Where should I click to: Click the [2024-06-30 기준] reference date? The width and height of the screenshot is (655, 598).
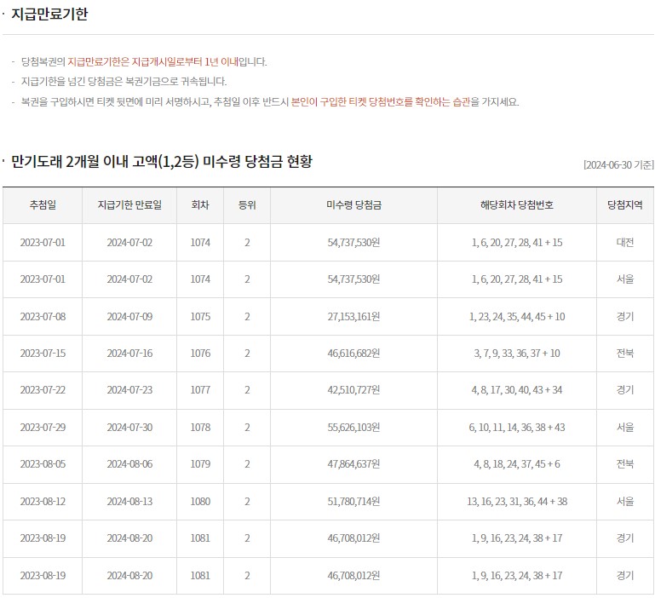click(x=618, y=165)
